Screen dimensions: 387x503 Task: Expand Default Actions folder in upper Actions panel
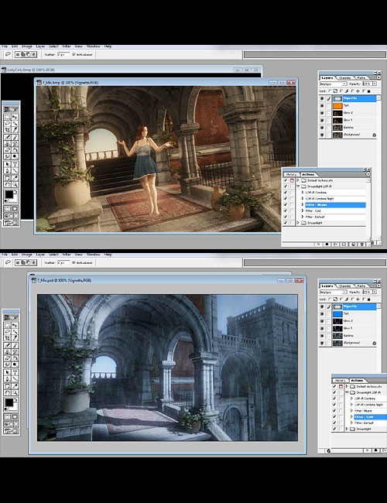coord(298,180)
